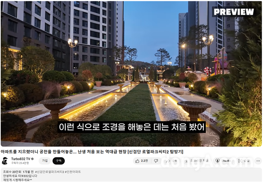Viewport: 263px width, 182px height.
Task: Open the #인천아파트 hashtag
Action: 73,172
